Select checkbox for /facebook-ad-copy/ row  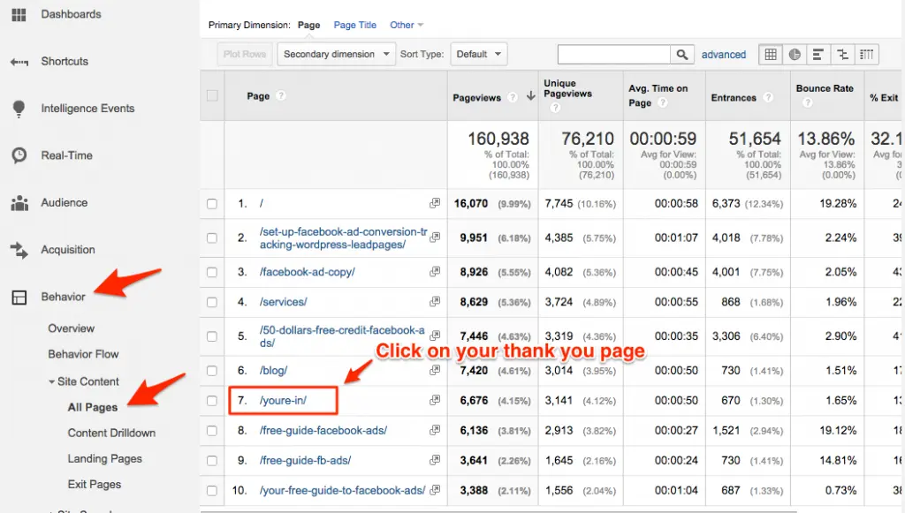coord(212,273)
